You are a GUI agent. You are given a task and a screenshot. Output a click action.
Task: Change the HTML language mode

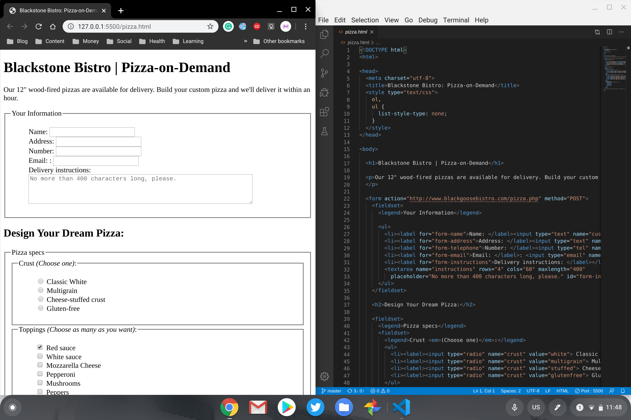[562, 391]
